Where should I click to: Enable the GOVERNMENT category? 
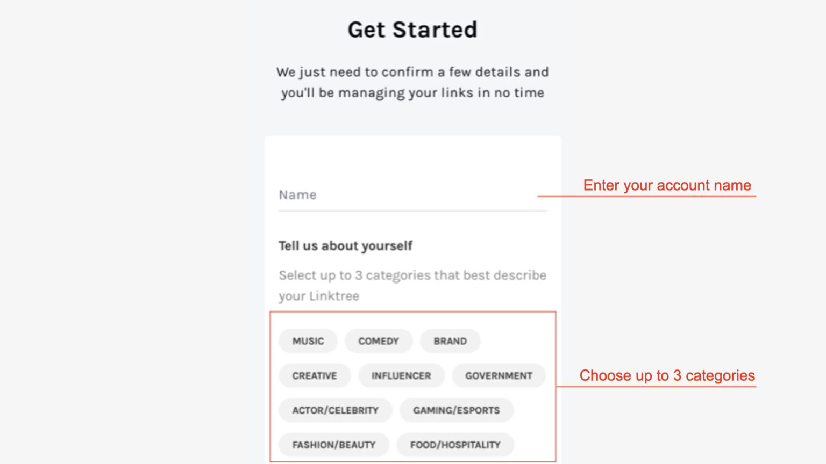[499, 375]
